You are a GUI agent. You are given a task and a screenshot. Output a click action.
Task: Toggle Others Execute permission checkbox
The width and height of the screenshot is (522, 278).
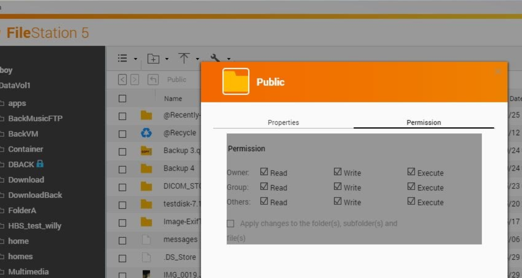tap(411, 201)
